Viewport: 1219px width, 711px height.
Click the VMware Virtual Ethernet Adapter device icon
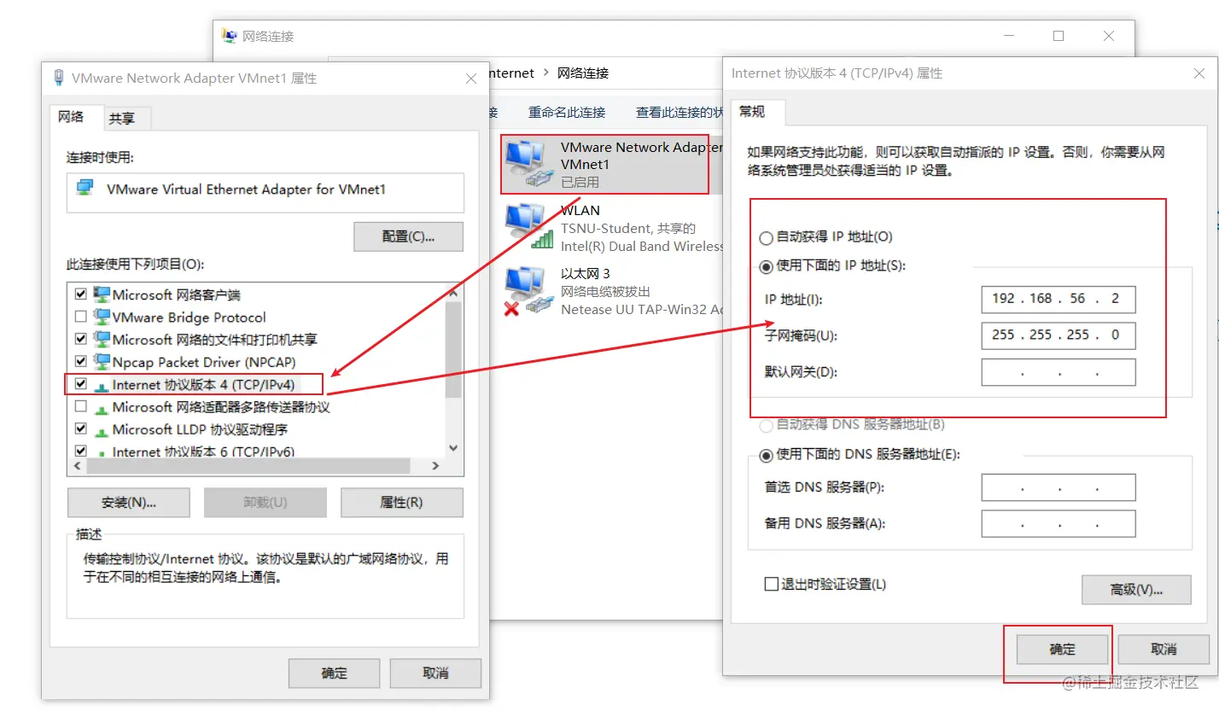tap(85, 188)
